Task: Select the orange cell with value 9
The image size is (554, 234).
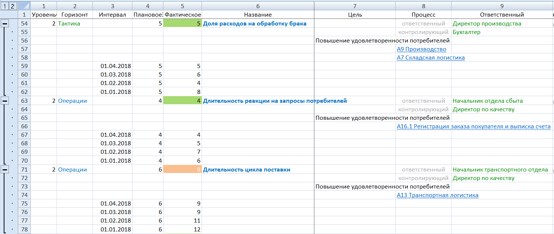Action: [182, 170]
